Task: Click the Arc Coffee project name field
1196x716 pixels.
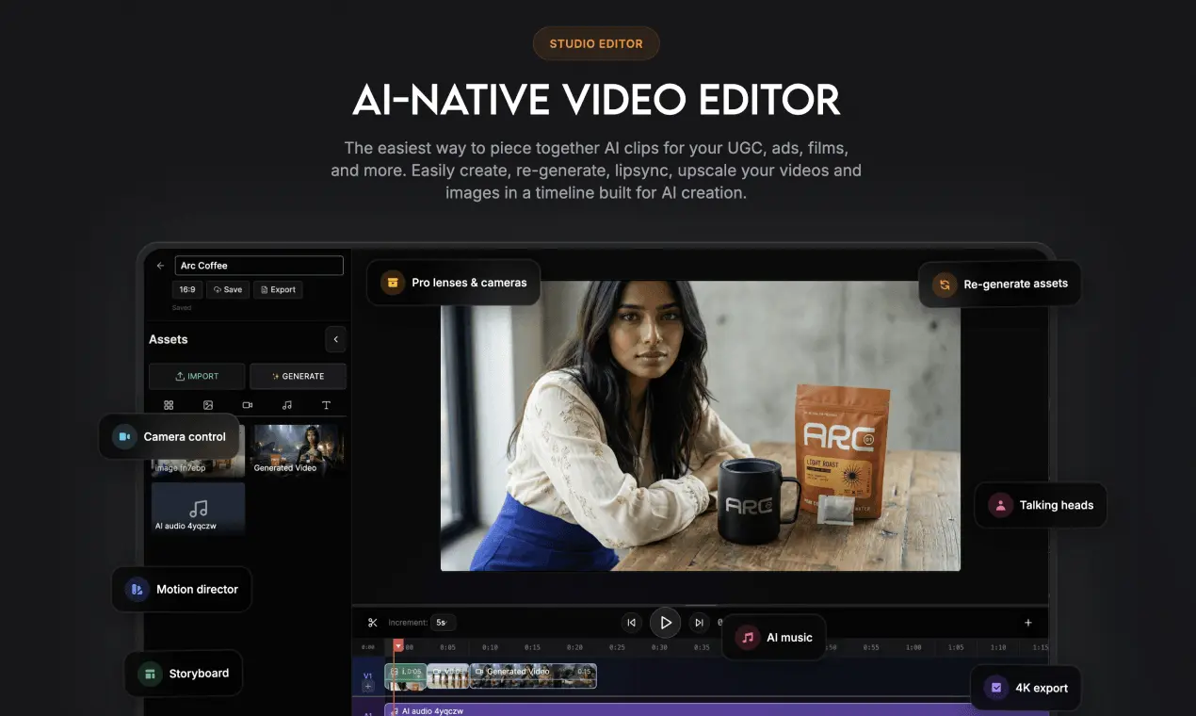Action: point(259,266)
